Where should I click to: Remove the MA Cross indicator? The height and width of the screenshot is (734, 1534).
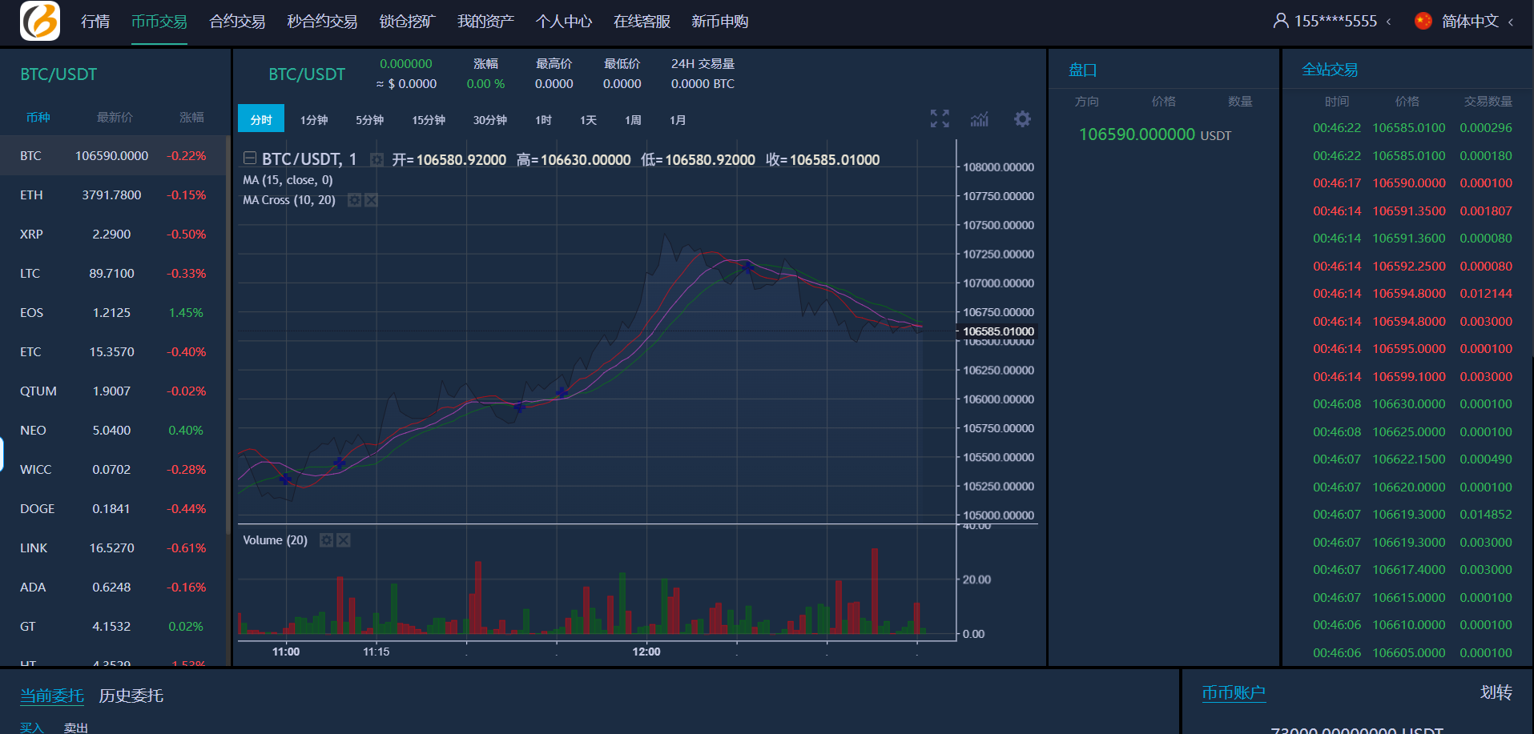[372, 200]
